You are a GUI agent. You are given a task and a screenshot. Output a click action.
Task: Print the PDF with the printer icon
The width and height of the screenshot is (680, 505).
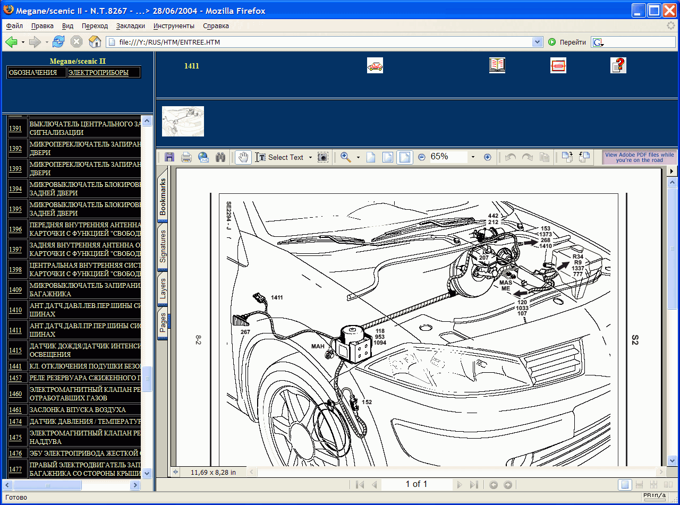click(186, 157)
